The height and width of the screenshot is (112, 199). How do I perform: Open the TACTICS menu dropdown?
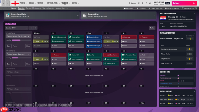point(41,3)
